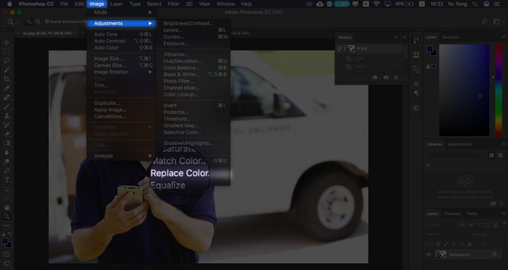Select the Eyedropper tool

pos(6,88)
